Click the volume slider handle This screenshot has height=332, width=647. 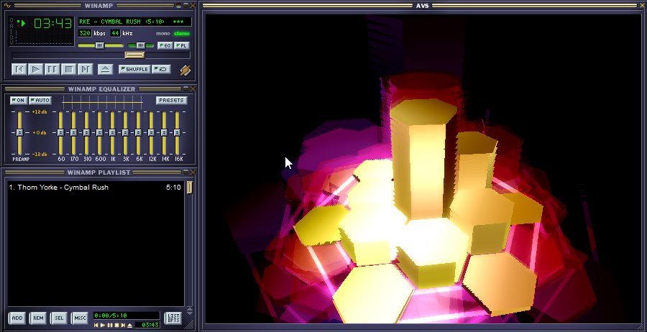coord(99,45)
